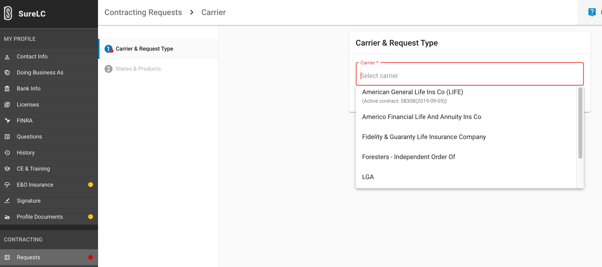Viewport: 602px width, 267px height.
Task: Open the Carrier & Request Type step
Action: click(144, 49)
